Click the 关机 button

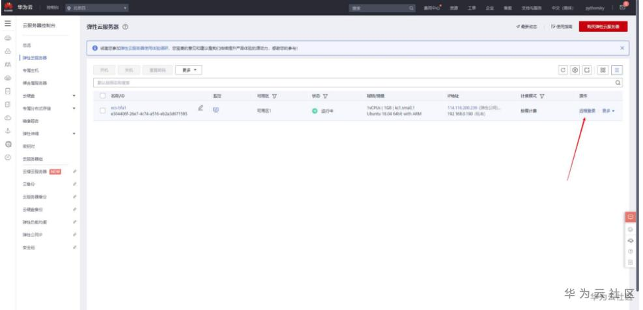pyautogui.click(x=129, y=70)
